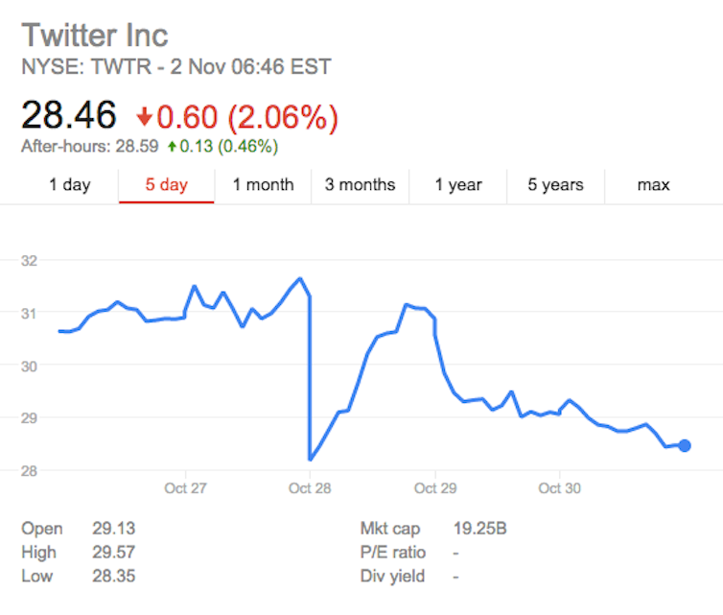
Task: Switch to the 1 day tab
Action: click(x=69, y=185)
